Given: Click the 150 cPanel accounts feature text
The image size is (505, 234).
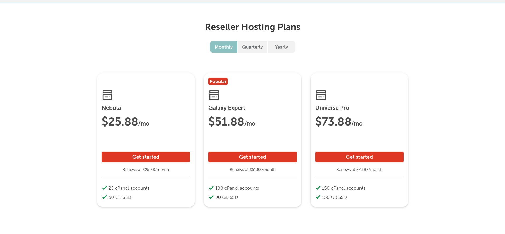Looking at the screenshot, I should (344, 188).
